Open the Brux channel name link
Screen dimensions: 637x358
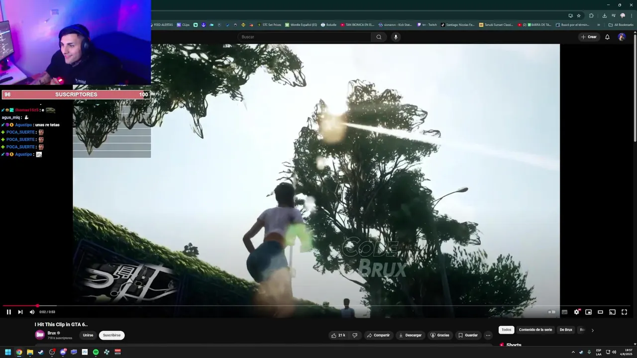coord(52,333)
